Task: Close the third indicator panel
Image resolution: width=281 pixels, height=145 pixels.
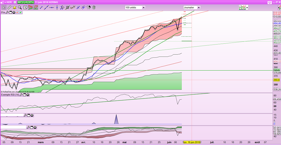Action: tap(32, 115)
